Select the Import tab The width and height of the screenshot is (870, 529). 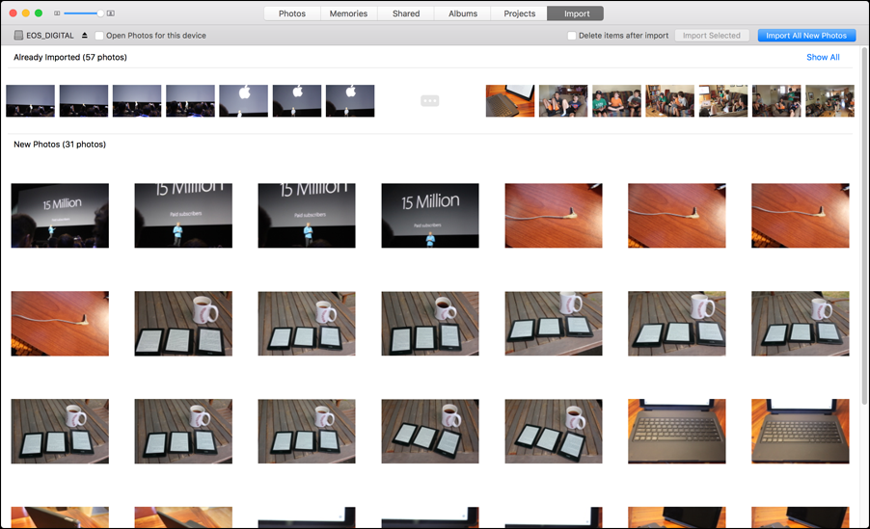(x=576, y=13)
